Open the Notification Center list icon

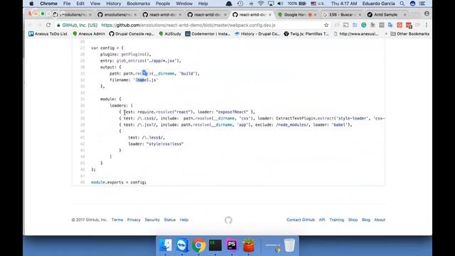[x=422, y=4]
